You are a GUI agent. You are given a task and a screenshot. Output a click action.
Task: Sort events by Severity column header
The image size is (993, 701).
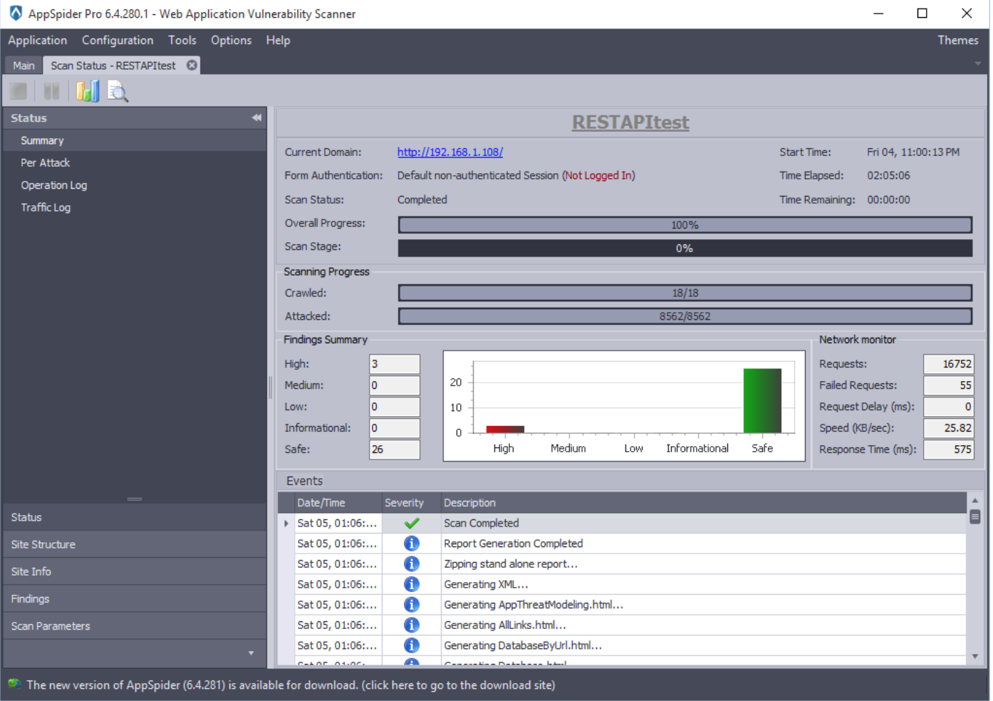pyautogui.click(x=411, y=503)
